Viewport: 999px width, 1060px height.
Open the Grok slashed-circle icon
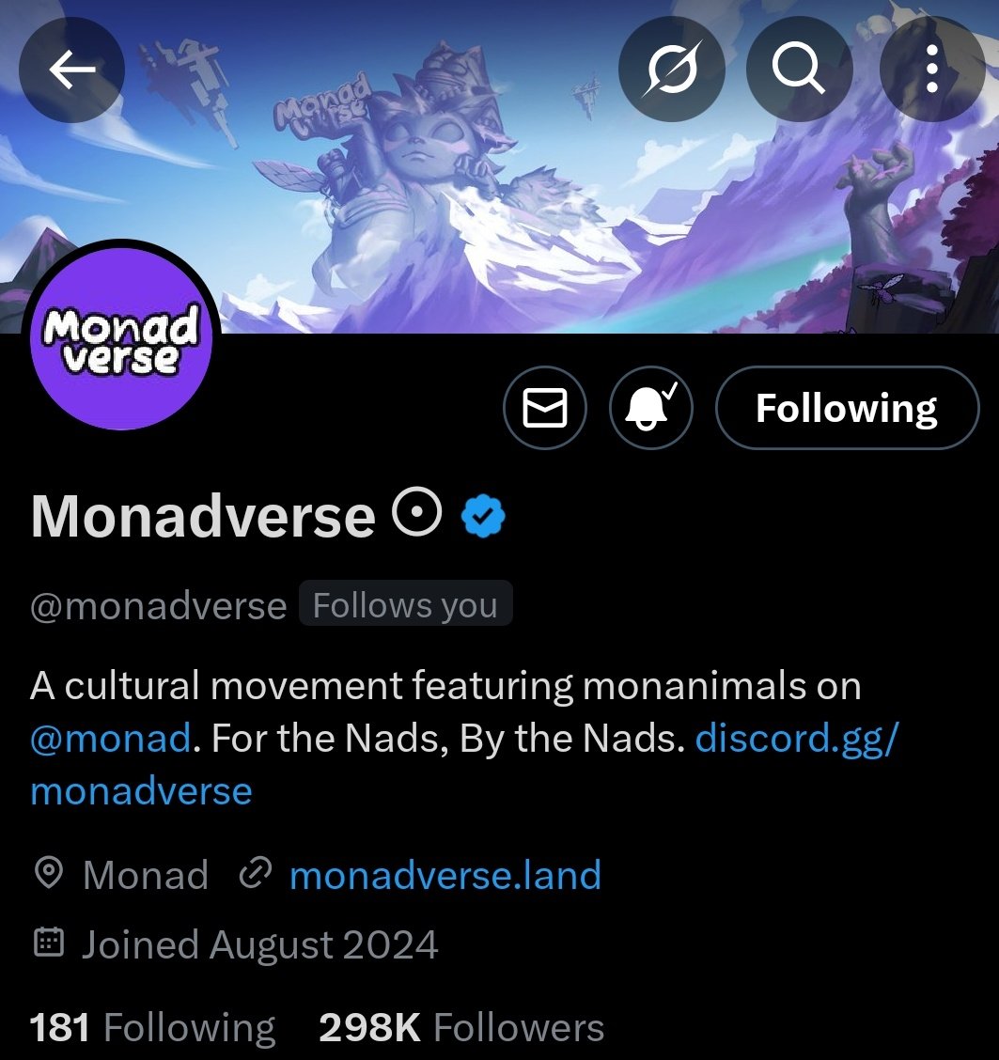pos(672,69)
